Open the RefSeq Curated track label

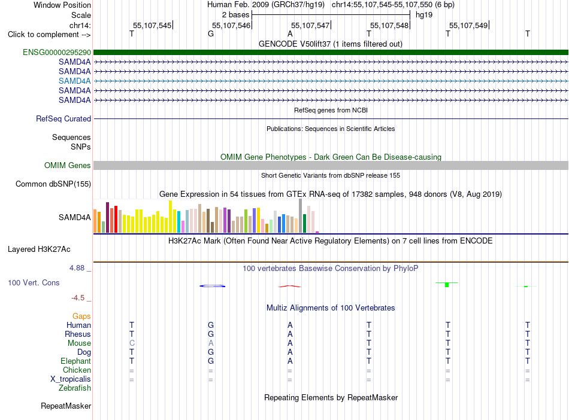(x=63, y=118)
